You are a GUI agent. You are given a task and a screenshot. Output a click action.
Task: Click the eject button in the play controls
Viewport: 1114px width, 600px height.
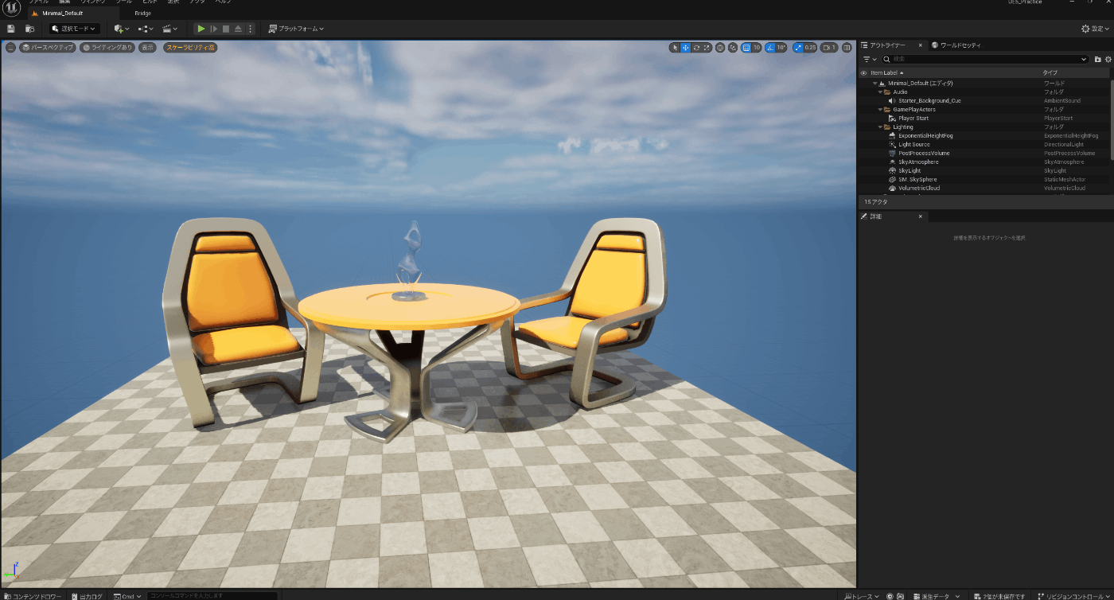coord(238,29)
